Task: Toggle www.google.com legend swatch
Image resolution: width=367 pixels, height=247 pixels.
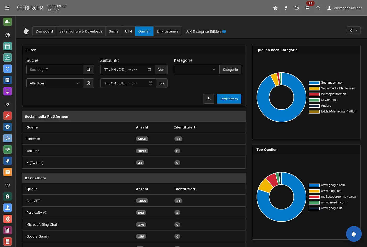Action: point(314,185)
